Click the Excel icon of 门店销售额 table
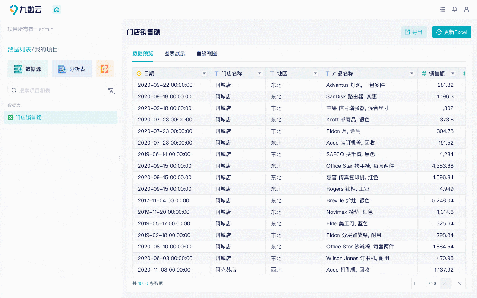Image resolution: width=477 pixels, height=298 pixels. coord(10,118)
